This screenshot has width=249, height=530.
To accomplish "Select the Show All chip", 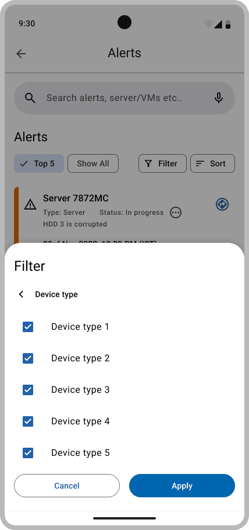I will click(x=93, y=163).
